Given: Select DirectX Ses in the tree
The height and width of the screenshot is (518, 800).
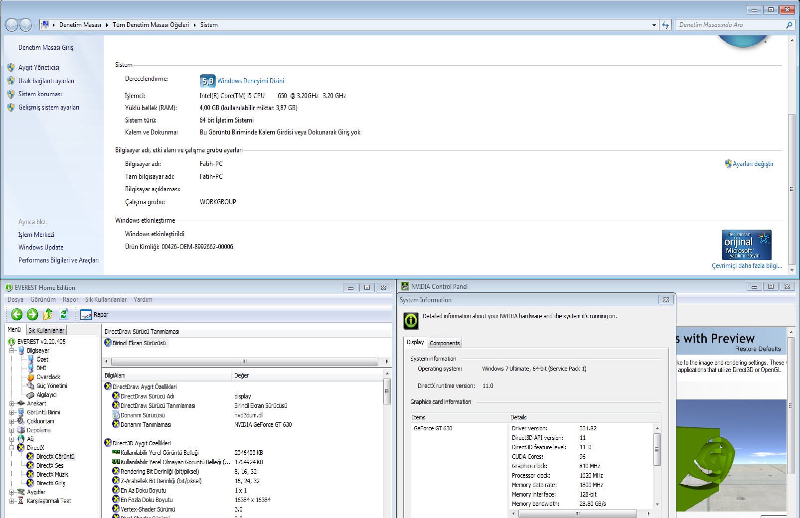Looking at the screenshot, I should pos(49,466).
